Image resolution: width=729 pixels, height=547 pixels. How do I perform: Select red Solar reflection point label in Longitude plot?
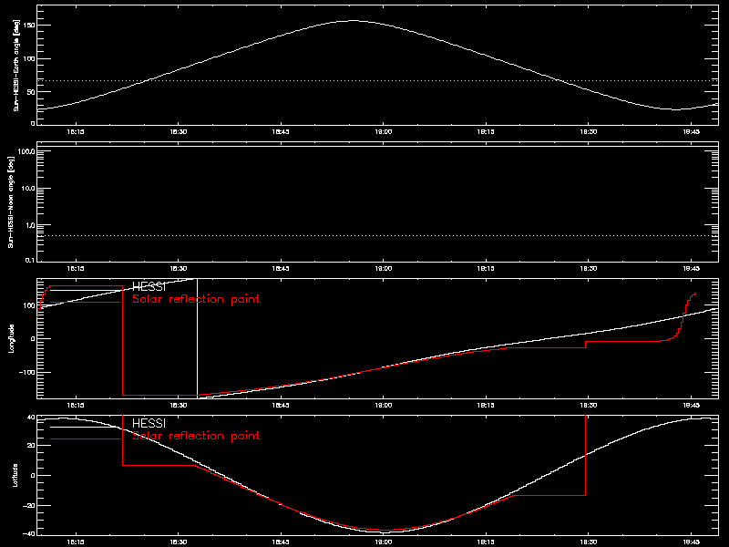coord(196,299)
